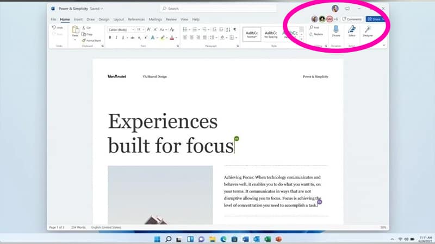
Task: Toggle Bold formatting
Action: (110, 38)
